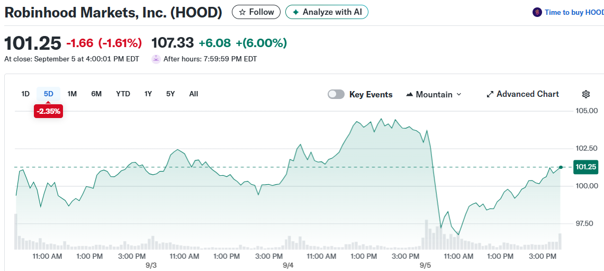Image resolution: width=604 pixels, height=271 pixels.
Task: Click the +6.08 after-hours change
Action: 214,43
